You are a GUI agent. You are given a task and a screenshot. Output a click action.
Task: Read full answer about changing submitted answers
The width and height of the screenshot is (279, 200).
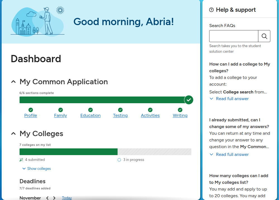click(x=229, y=155)
